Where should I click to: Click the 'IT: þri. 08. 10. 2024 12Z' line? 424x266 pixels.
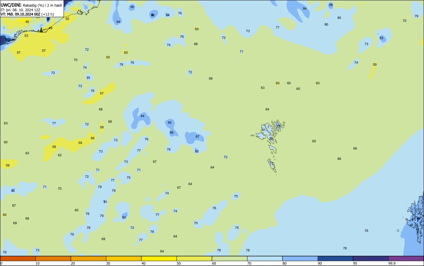click(21, 10)
